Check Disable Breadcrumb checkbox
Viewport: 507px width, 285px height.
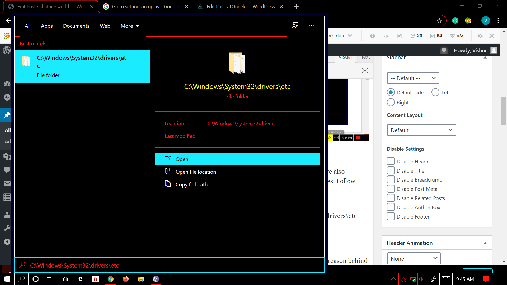click(x=391, y=179)
